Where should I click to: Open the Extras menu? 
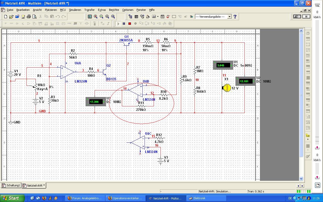102,10
